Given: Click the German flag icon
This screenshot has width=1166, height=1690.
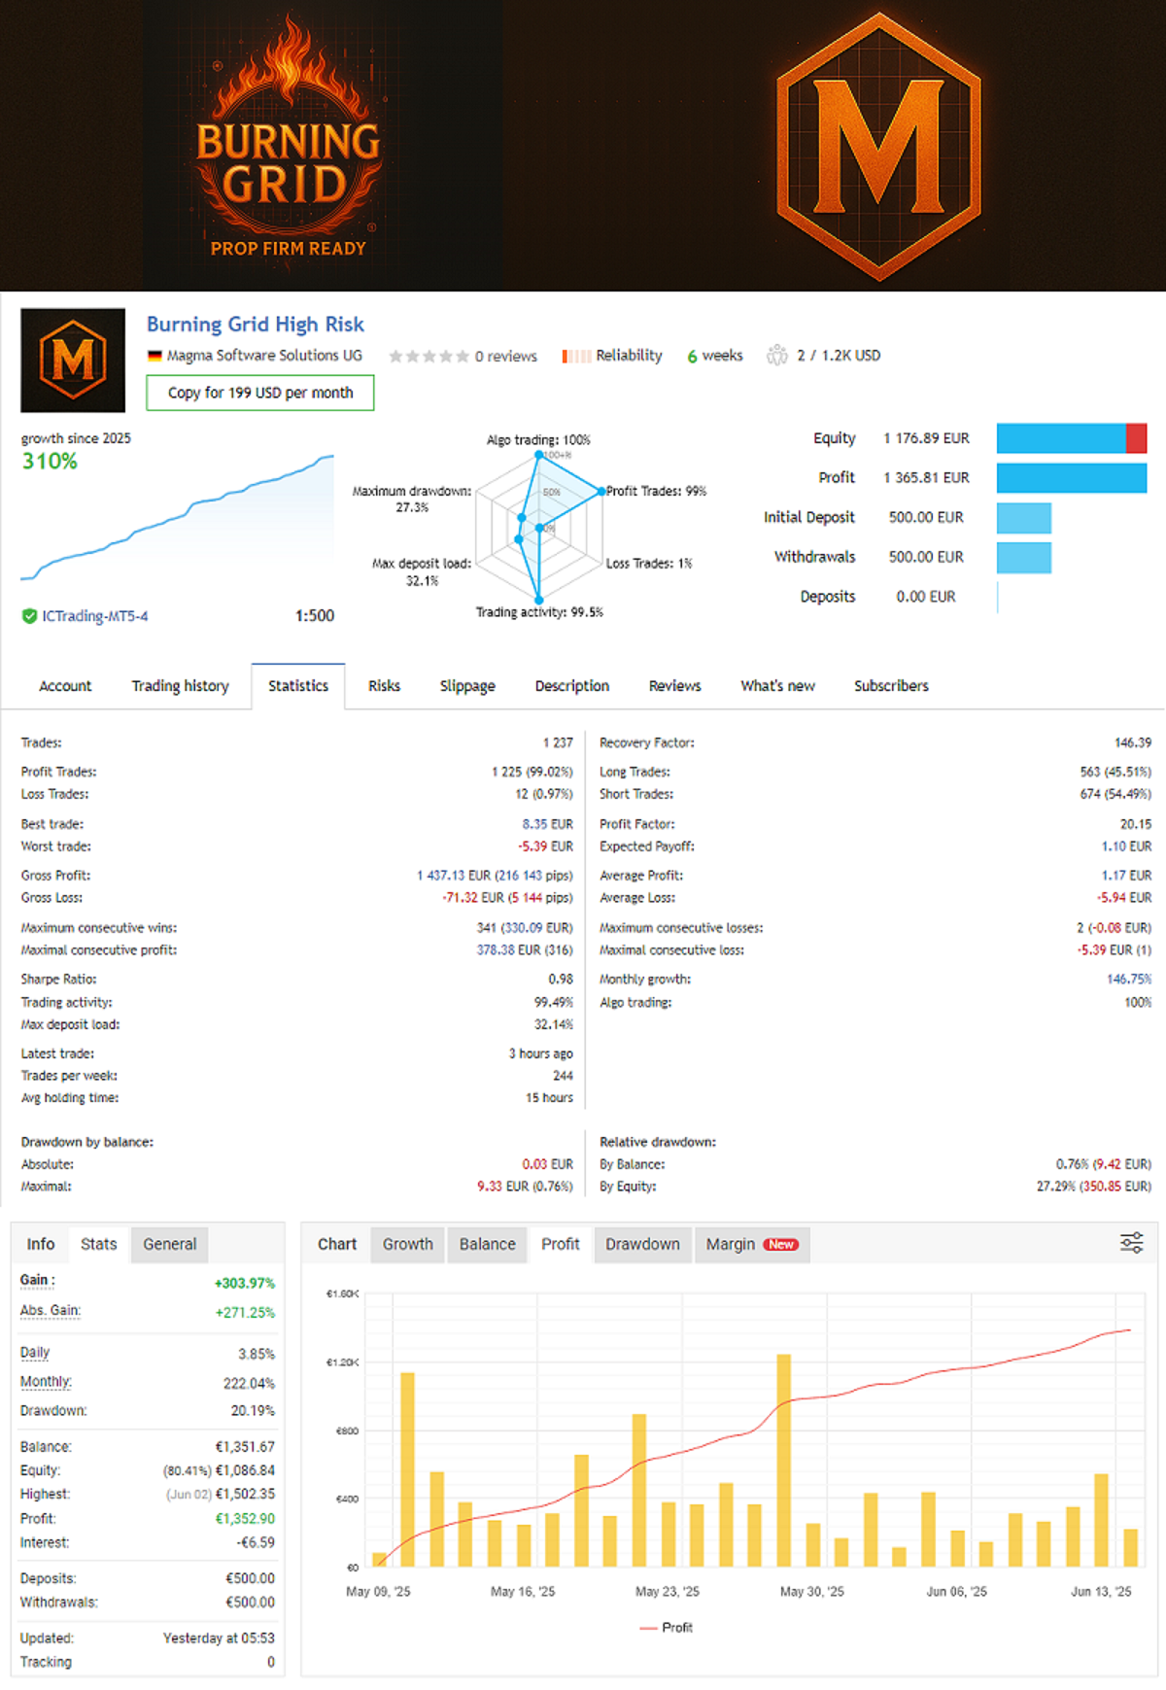Looking at the screenshot, I should tap(154, 356).
